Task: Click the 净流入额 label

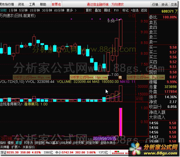Action: point(157,112)
